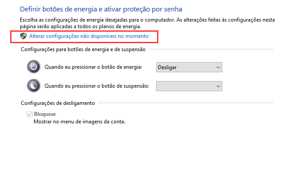The image size is (292, 178).
Task: Open 'Alterar configurações não disponíveis no momento' link
Action: pos(89,36)
